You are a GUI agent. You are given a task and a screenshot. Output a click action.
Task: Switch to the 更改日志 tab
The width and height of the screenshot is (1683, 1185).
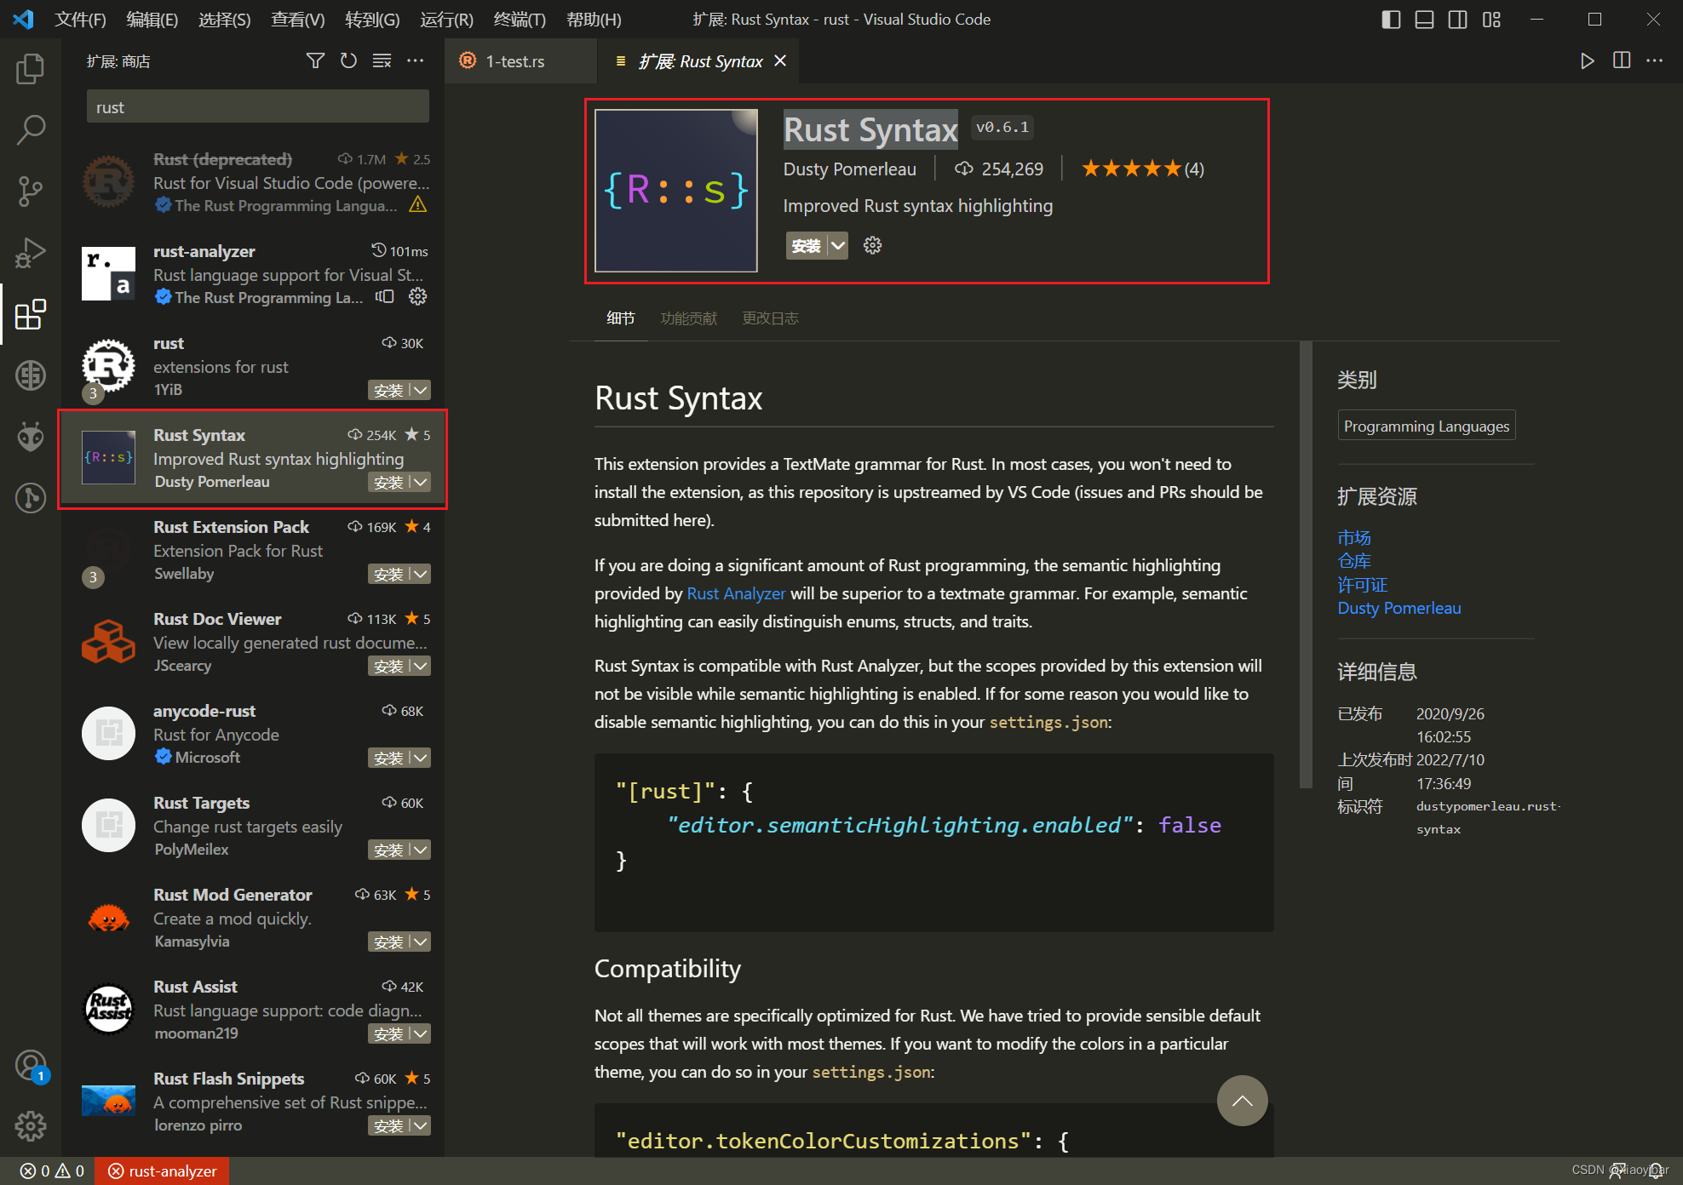770,318
